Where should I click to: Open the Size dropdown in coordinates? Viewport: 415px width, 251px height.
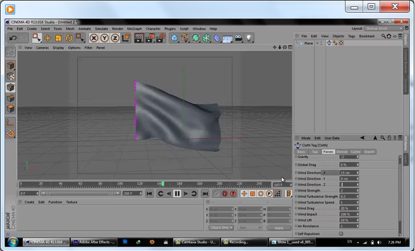tap(250, 228)
